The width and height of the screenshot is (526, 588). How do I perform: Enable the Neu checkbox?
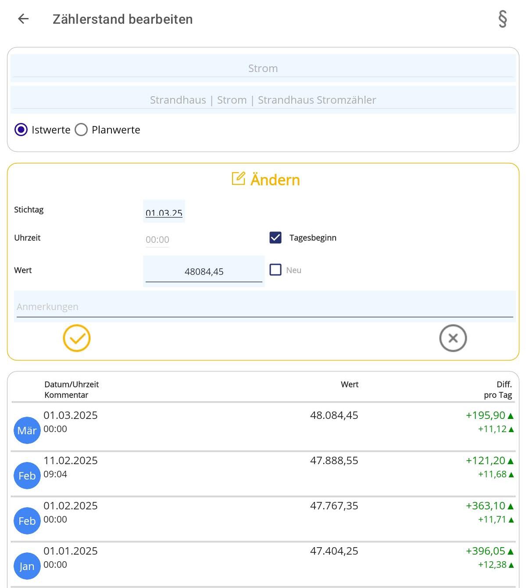[x=276, y=270]
